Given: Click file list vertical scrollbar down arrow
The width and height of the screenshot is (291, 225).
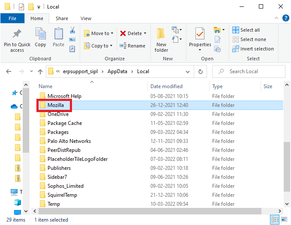Looking at the screenshot, I should pyautogui.click(x=287, y=204).
